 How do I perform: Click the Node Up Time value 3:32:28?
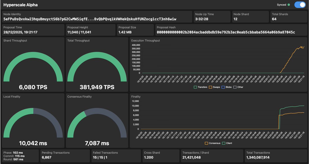pyautogui.click(x=202, y=19)
